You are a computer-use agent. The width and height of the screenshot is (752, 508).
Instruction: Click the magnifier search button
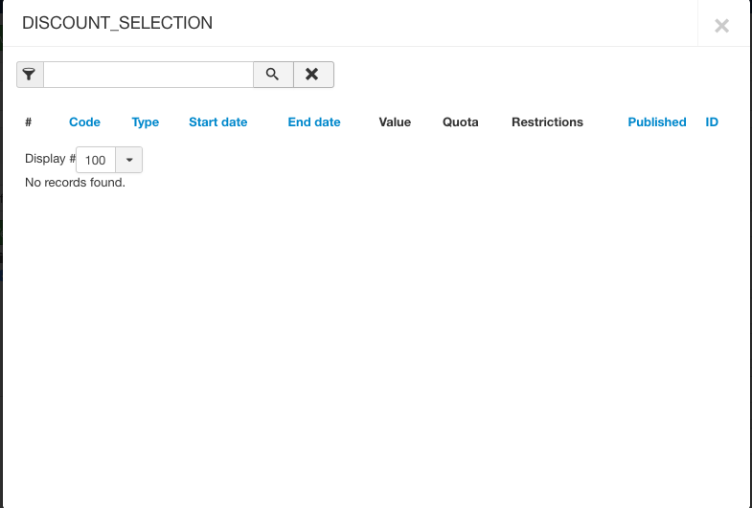pyautogui.click(x=273, y=75)
